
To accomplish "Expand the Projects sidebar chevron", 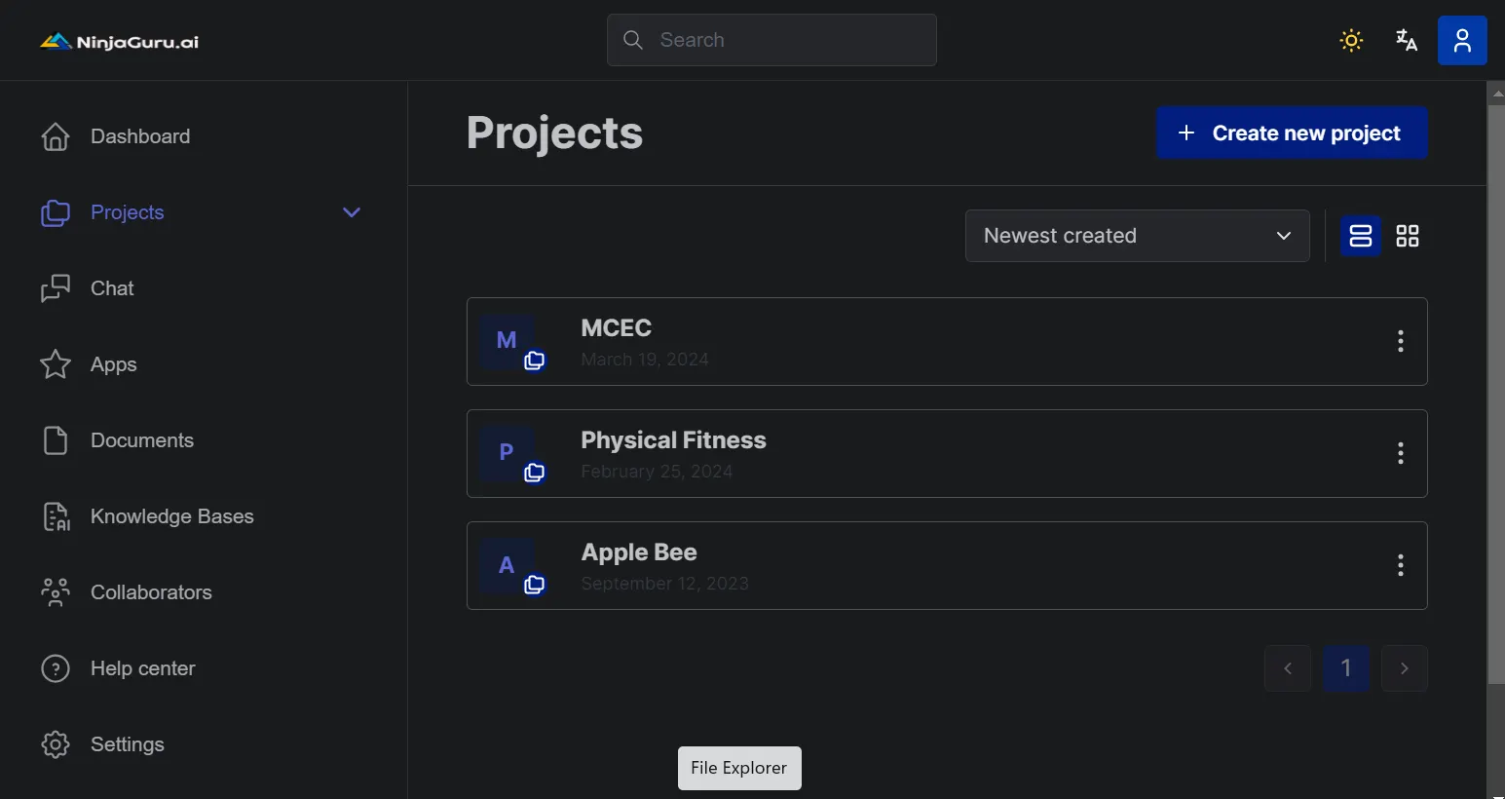I will tap(352, 212).
